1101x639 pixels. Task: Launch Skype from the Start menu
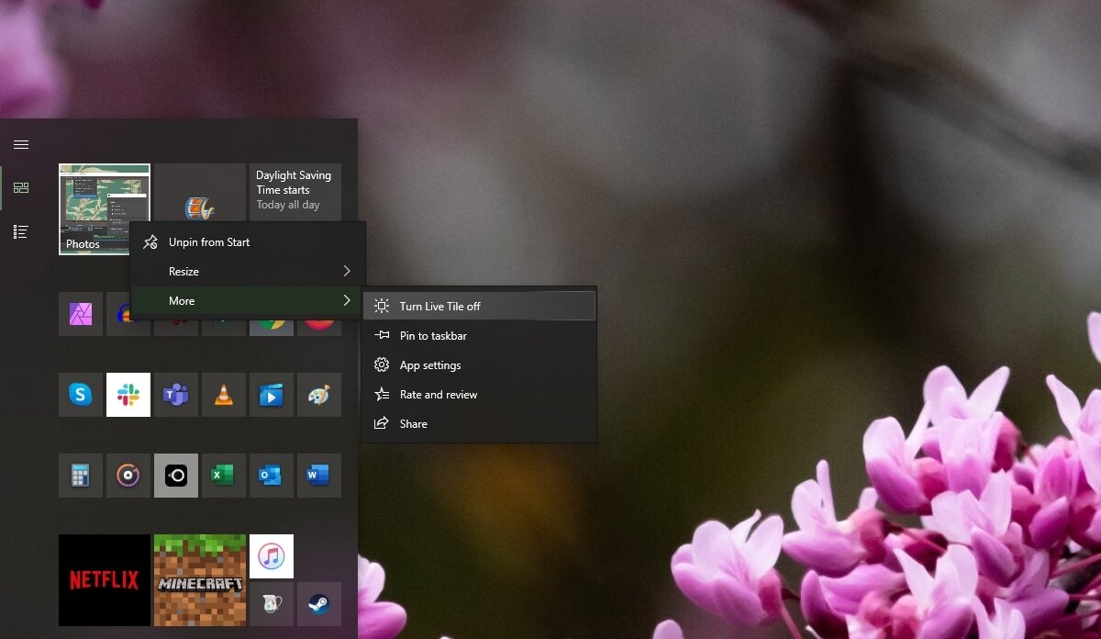pos(80,394)
